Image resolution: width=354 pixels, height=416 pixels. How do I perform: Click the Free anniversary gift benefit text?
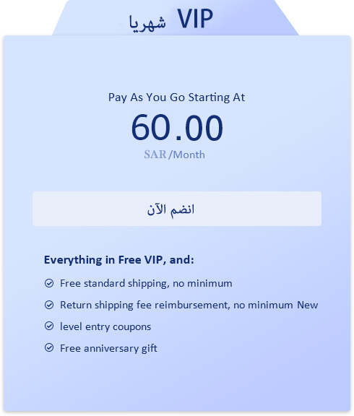[108, 348]
